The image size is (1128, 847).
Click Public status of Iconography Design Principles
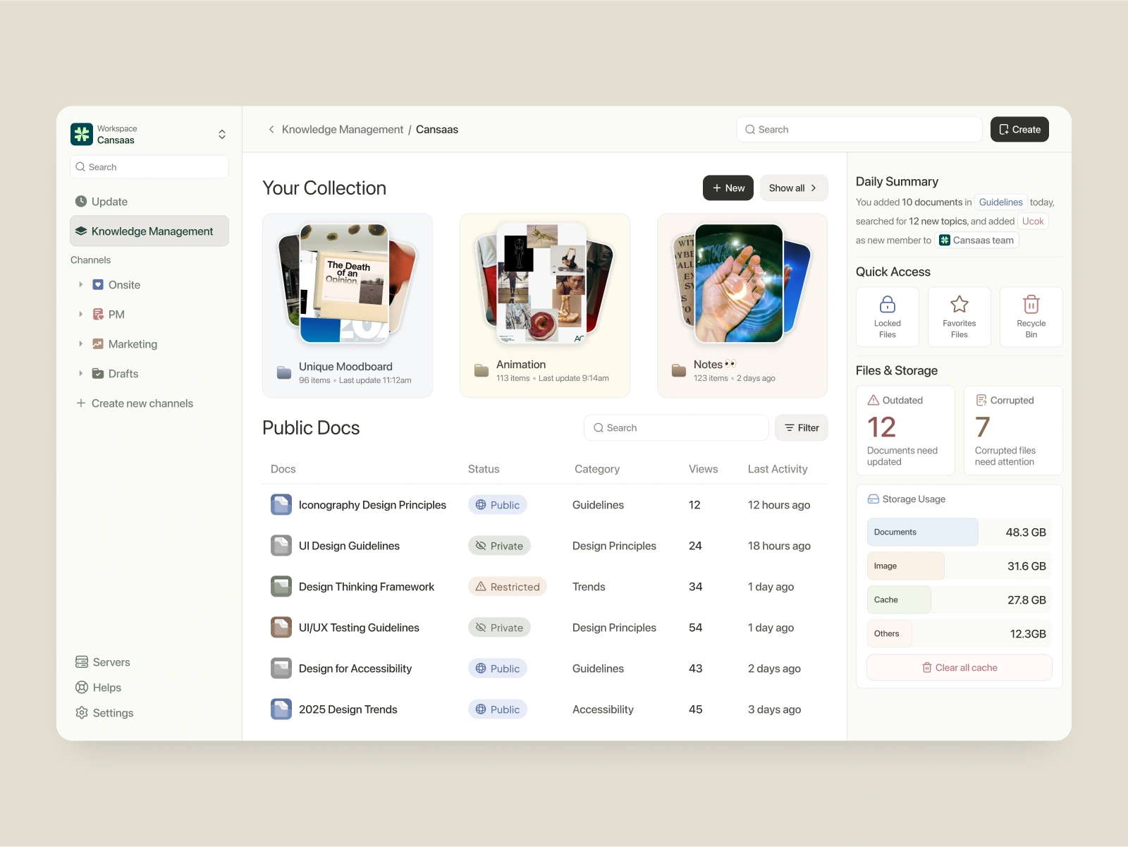click(498, 505)
